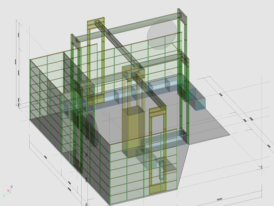
Task: Click the 2400 vertical dimension text
Action: click(86, 180)
